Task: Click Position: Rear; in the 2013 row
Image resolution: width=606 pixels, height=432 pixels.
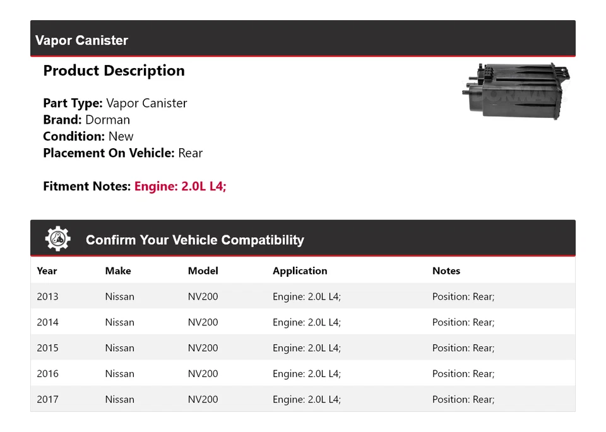Action: point(463,296)
